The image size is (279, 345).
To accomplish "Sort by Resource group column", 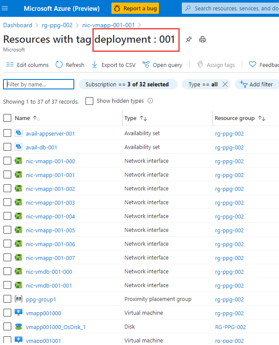I will pyautogui.click(x=240, y=118).
